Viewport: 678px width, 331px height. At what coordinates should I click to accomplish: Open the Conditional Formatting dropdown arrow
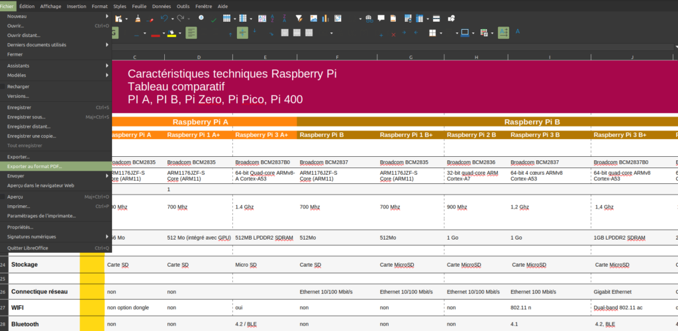pos(492,33)
